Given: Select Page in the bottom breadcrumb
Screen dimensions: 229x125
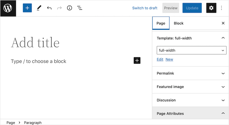Looking at the screenshot, I should (11, 123).
